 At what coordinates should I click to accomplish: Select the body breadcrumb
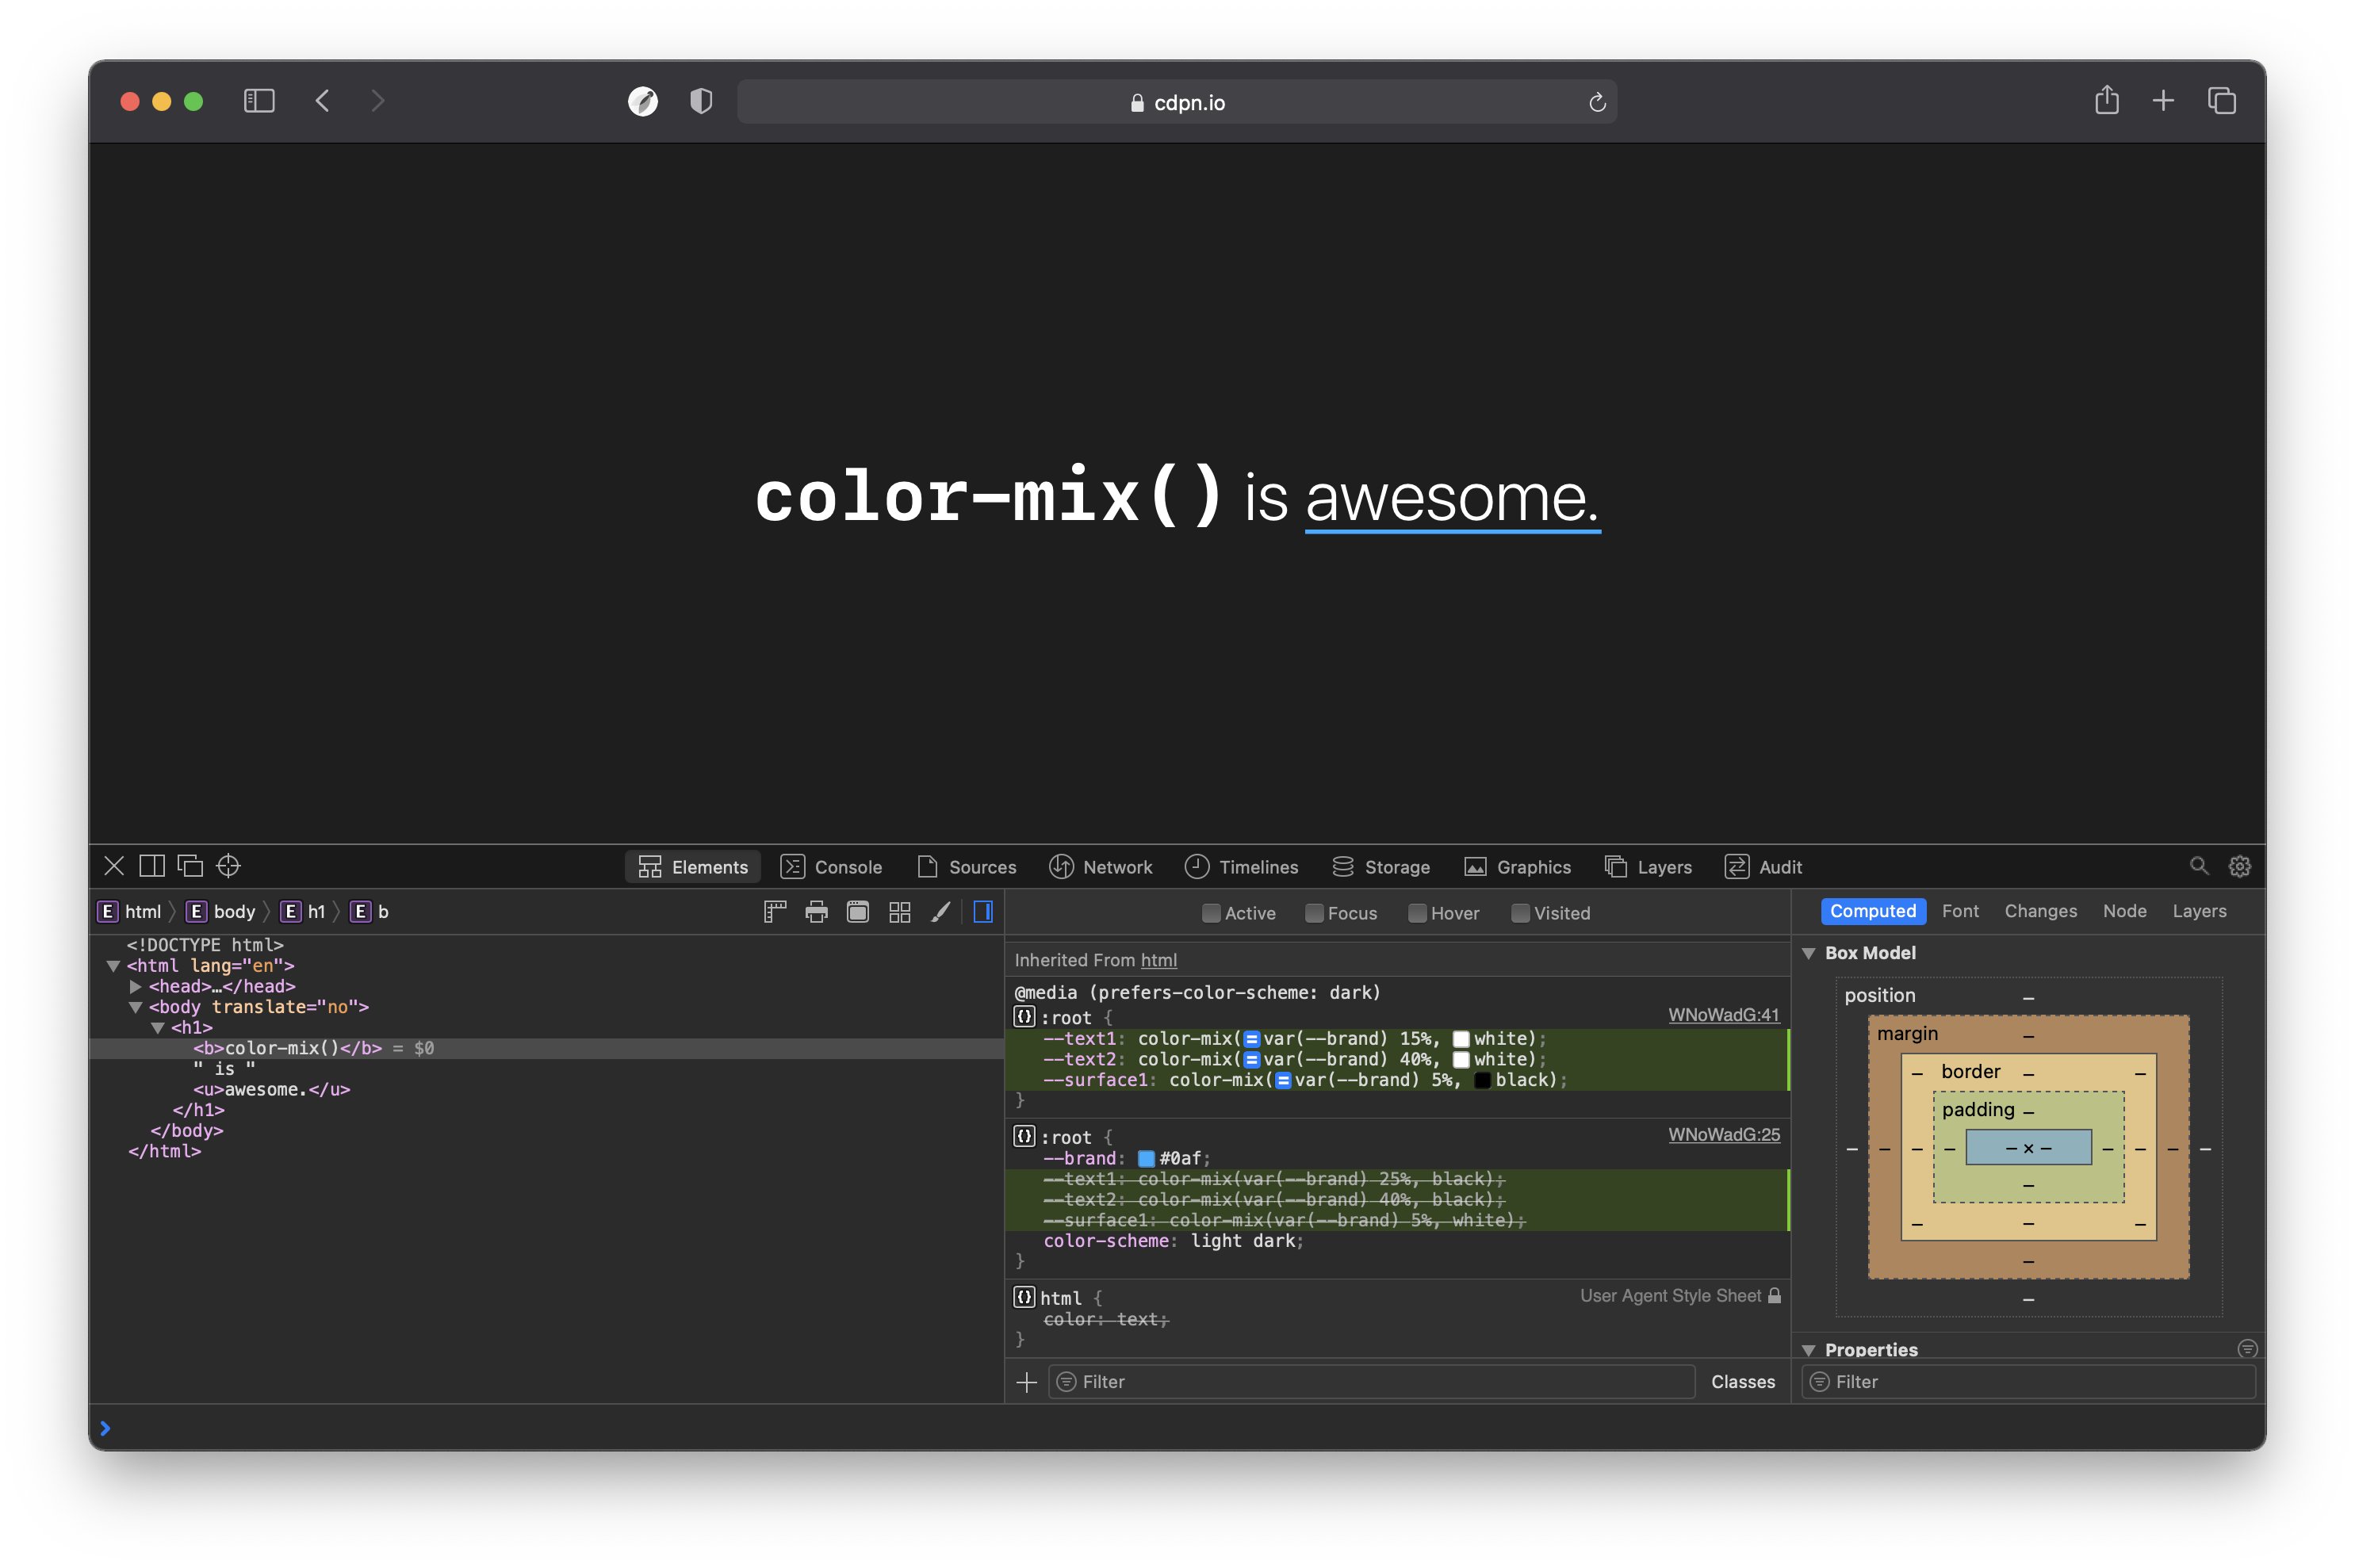[222, 912]
